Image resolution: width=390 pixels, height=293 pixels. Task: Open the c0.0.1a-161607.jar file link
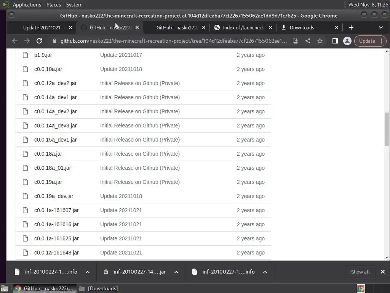point(56,210)
